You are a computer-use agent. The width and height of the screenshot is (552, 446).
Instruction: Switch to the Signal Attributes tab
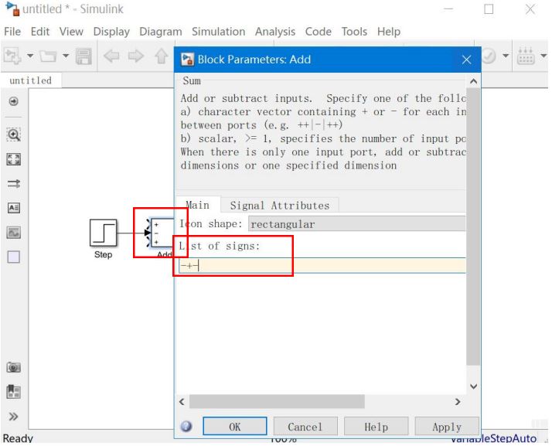click(x=279, y=206)
